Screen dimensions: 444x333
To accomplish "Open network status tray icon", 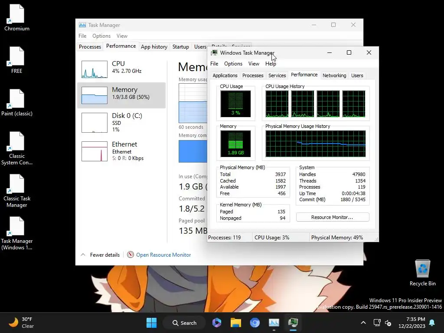I will coord(377,323).
